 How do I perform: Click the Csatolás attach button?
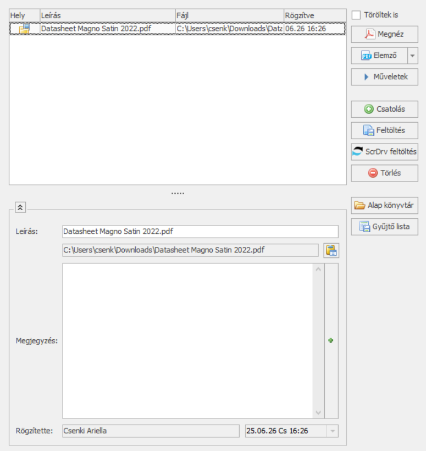(384, 109)
